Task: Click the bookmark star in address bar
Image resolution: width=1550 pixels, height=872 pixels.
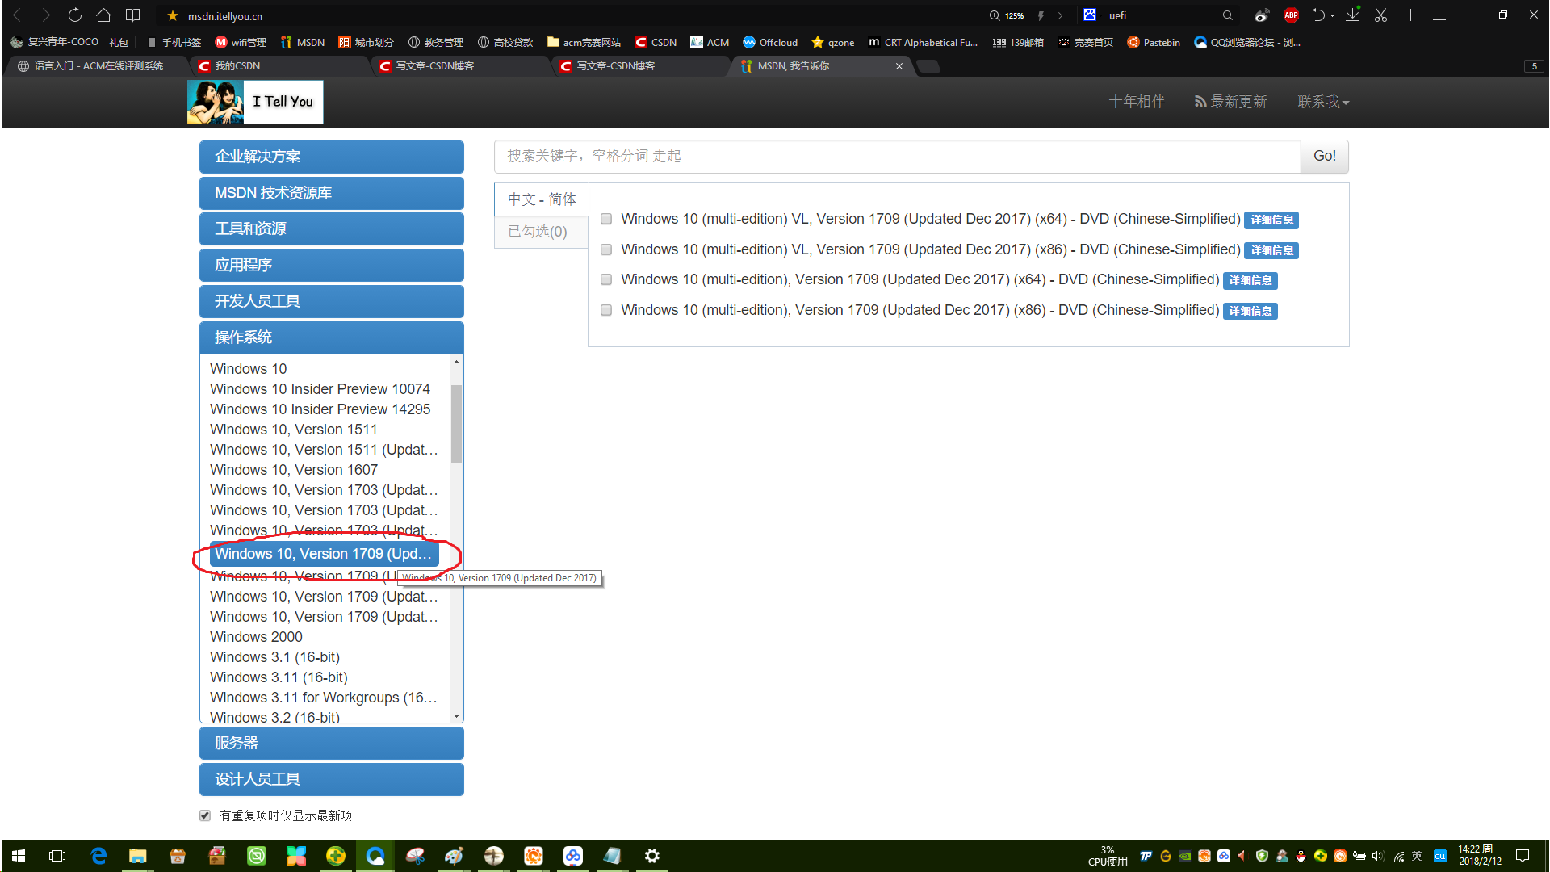Action: tap(172, 16)
